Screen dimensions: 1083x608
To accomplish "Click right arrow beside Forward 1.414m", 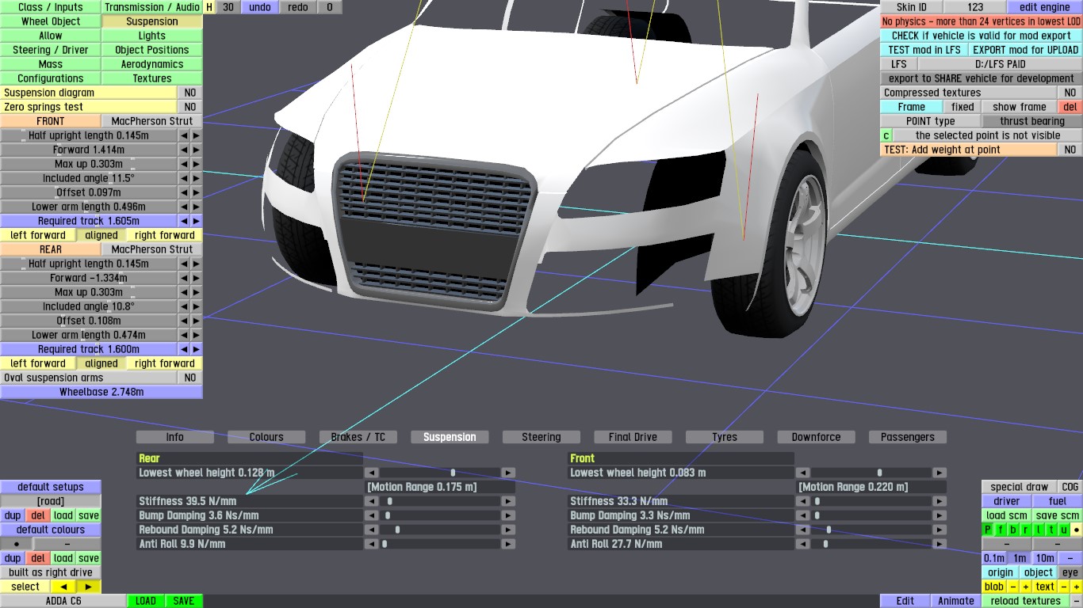I will point(197,150).
